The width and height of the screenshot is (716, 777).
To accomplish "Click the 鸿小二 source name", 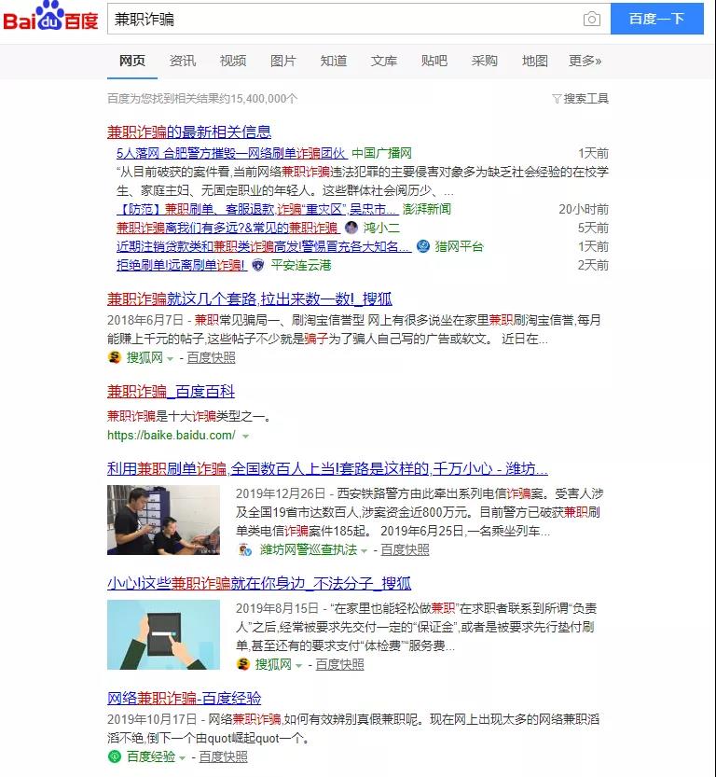I will click(381, 228).
